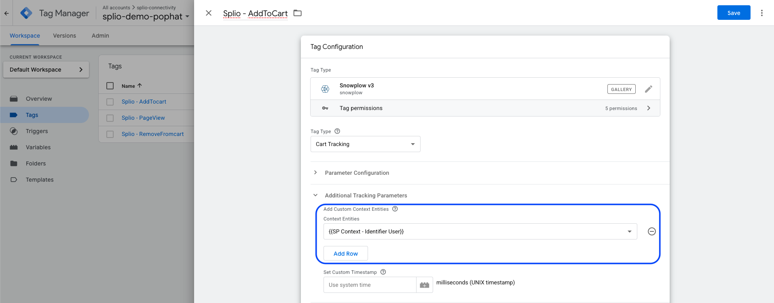The image size is (774, 303).
Task: Click the Tags sidebar icon
Action: (14, 115)
